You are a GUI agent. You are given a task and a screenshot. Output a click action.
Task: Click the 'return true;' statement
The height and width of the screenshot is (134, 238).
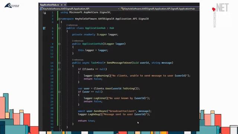click(87, 121)
